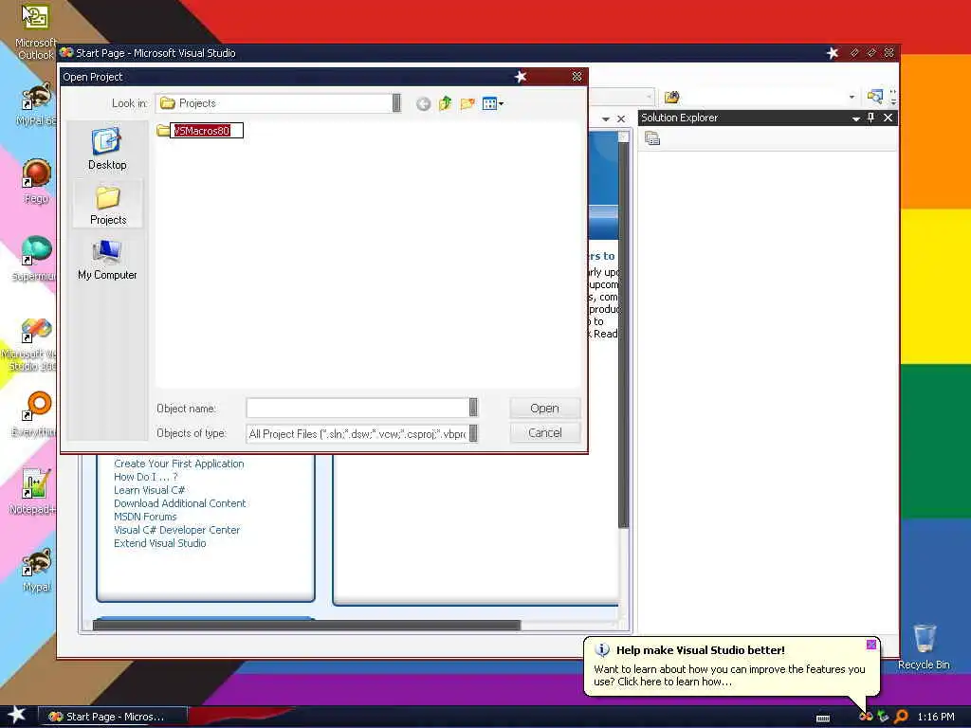Select the VSMacros80 folder
The height and width of the screenshot is (728, 971).
(x=199, y=131)
